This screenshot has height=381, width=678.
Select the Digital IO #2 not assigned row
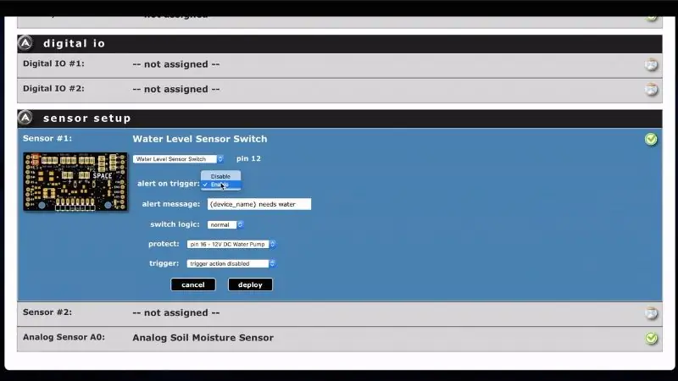340,91
